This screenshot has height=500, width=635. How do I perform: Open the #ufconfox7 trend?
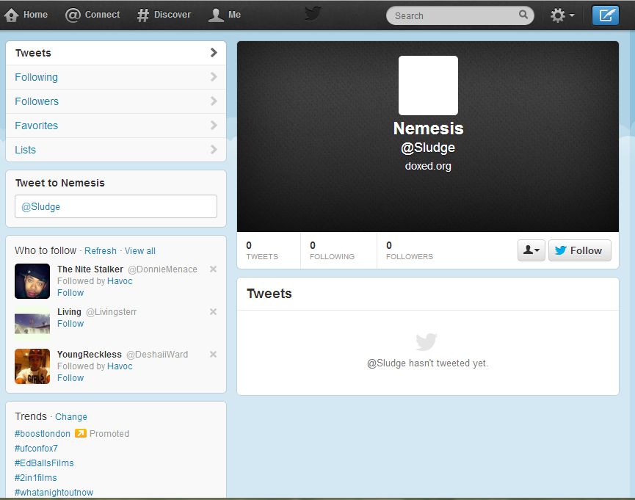pos(36,448)
